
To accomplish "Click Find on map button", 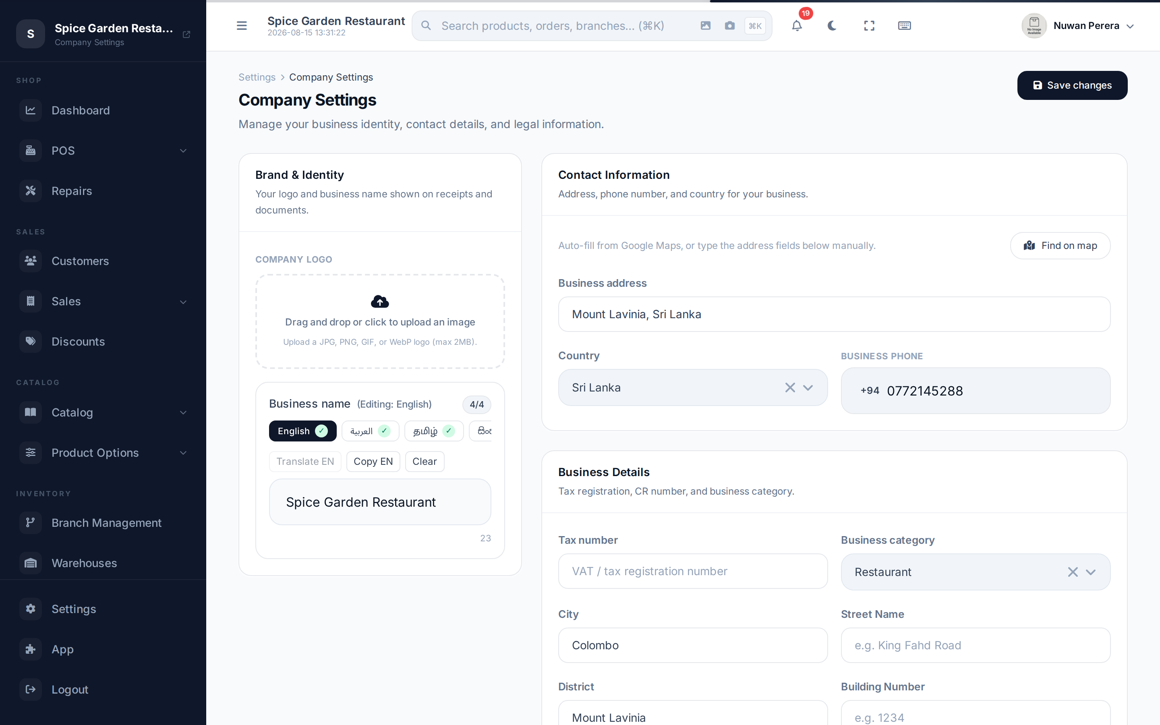I will 1060,246.
